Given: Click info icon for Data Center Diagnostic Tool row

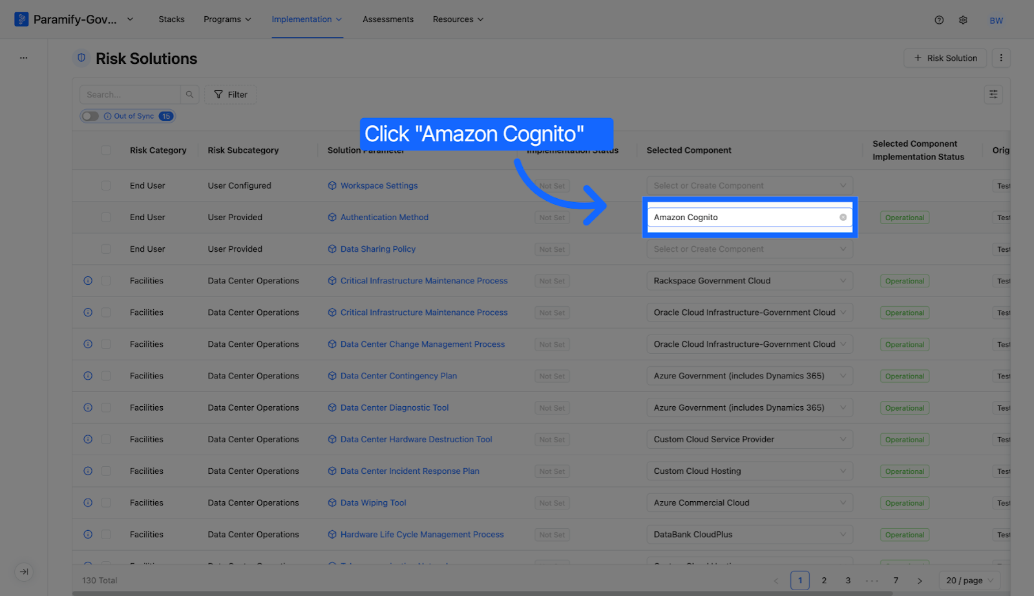Looking at the screenshot, I should 88,407.
